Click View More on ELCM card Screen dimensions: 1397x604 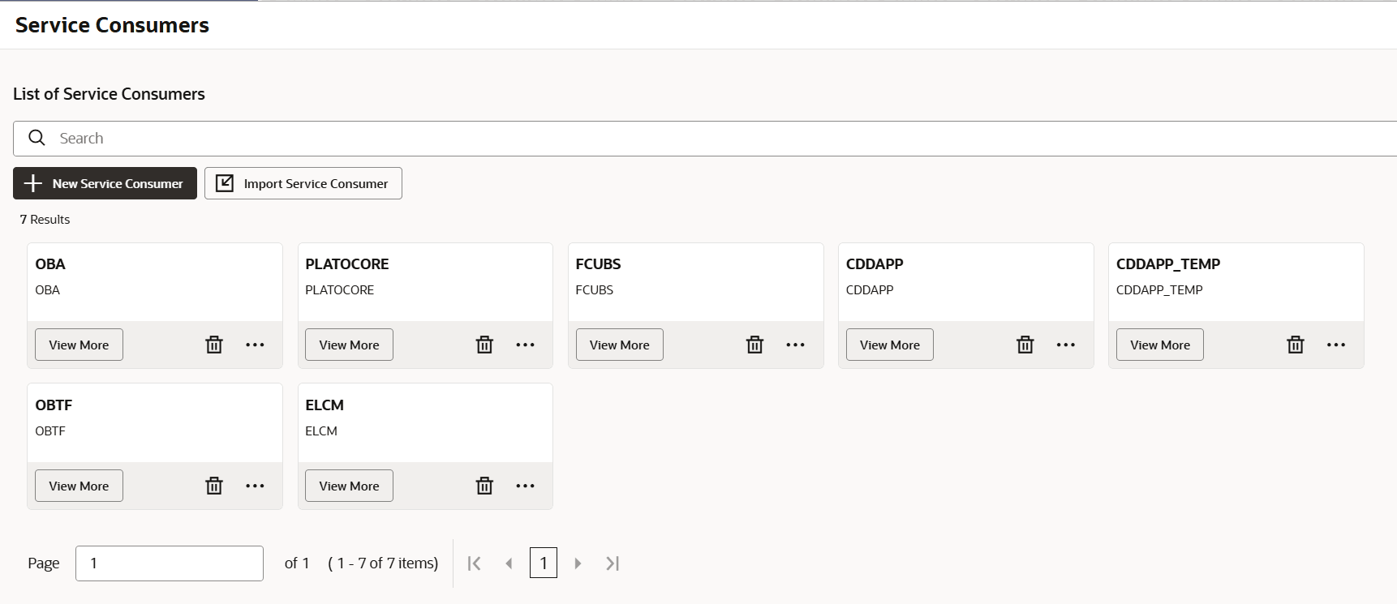point(349,486)
